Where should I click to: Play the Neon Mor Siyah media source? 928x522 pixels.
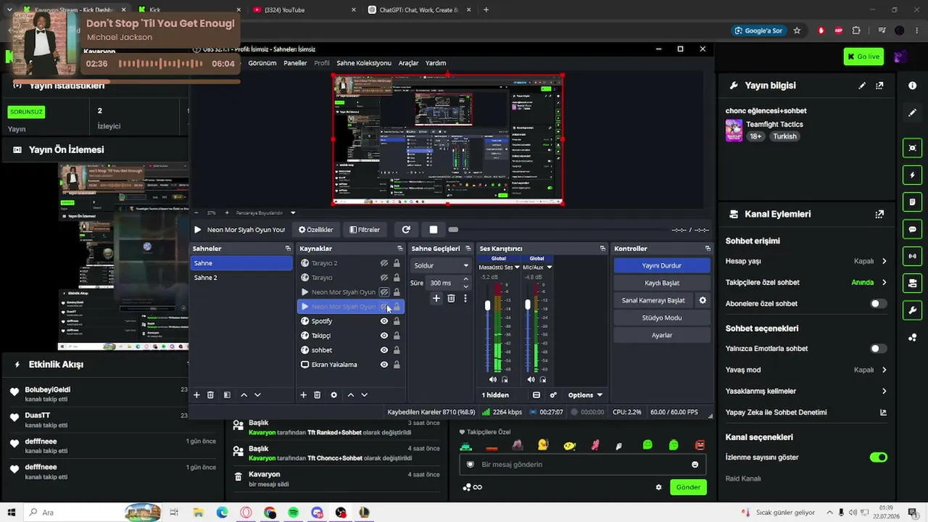[197, 230]
